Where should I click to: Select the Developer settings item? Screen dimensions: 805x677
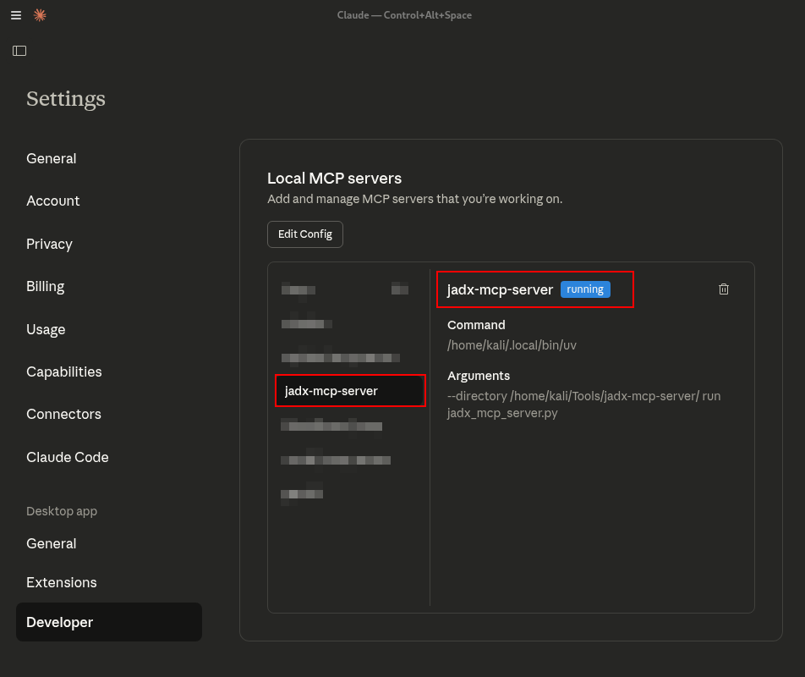coord(60,622)
